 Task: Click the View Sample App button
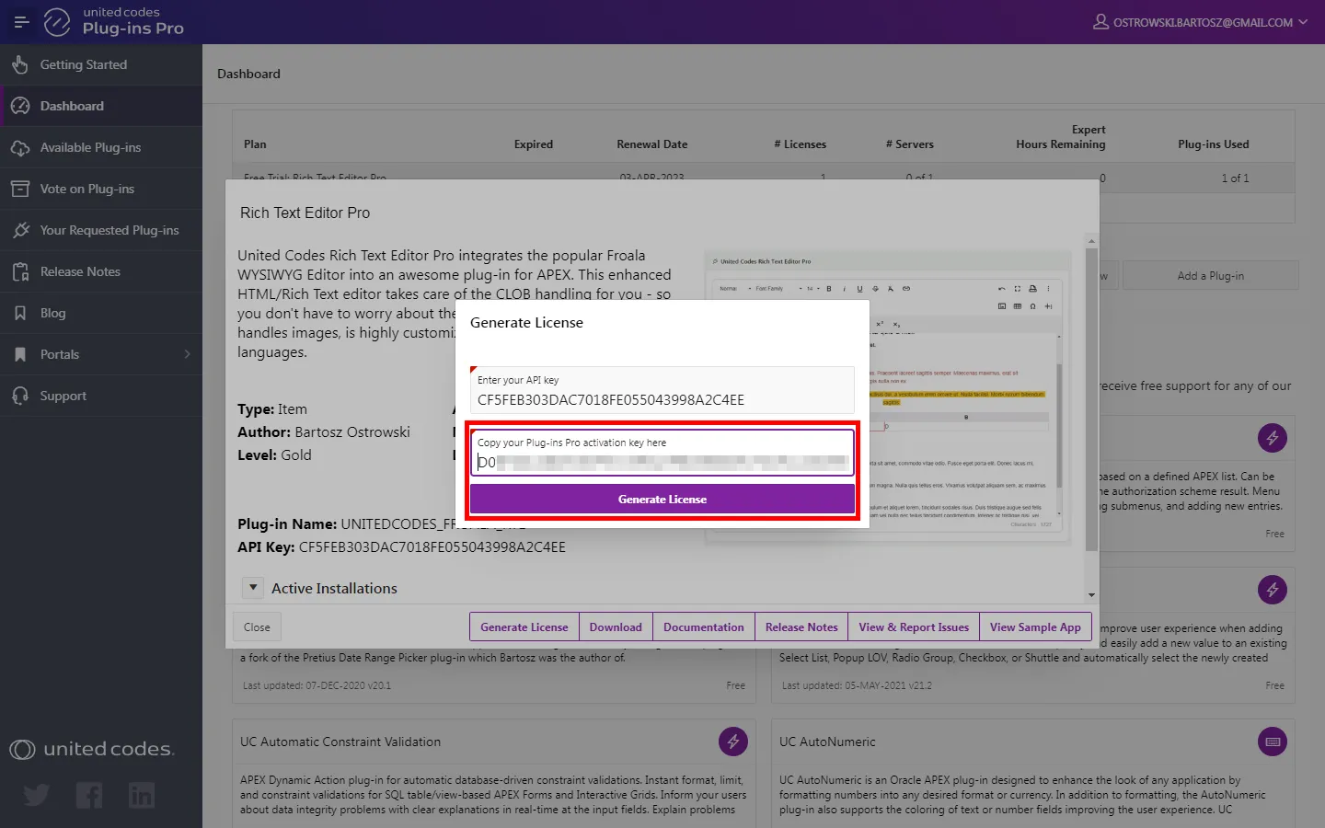coord(1035,627)
